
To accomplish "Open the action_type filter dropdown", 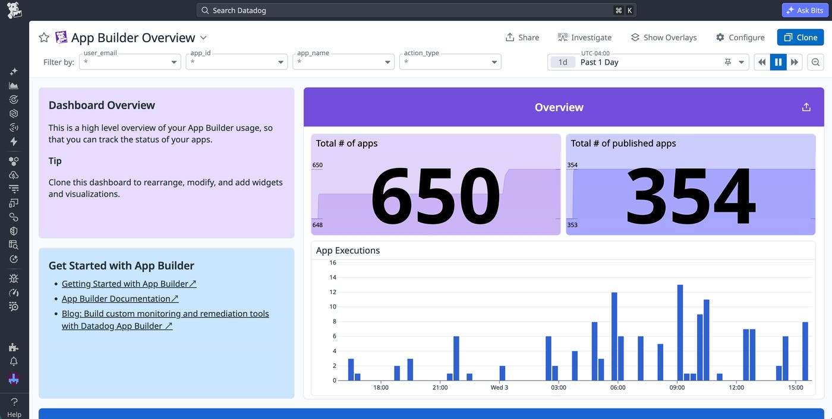I will click(450, 62).
